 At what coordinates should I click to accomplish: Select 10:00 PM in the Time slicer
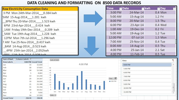point(147,88)
